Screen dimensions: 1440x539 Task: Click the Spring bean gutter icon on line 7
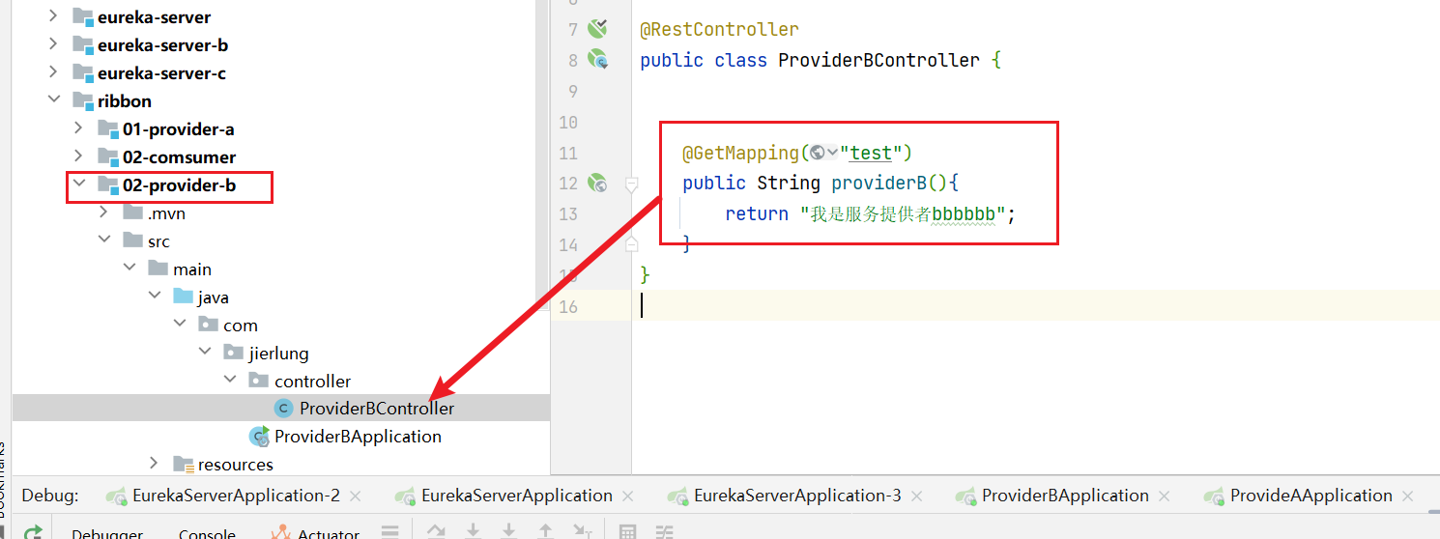pos(599,28)
